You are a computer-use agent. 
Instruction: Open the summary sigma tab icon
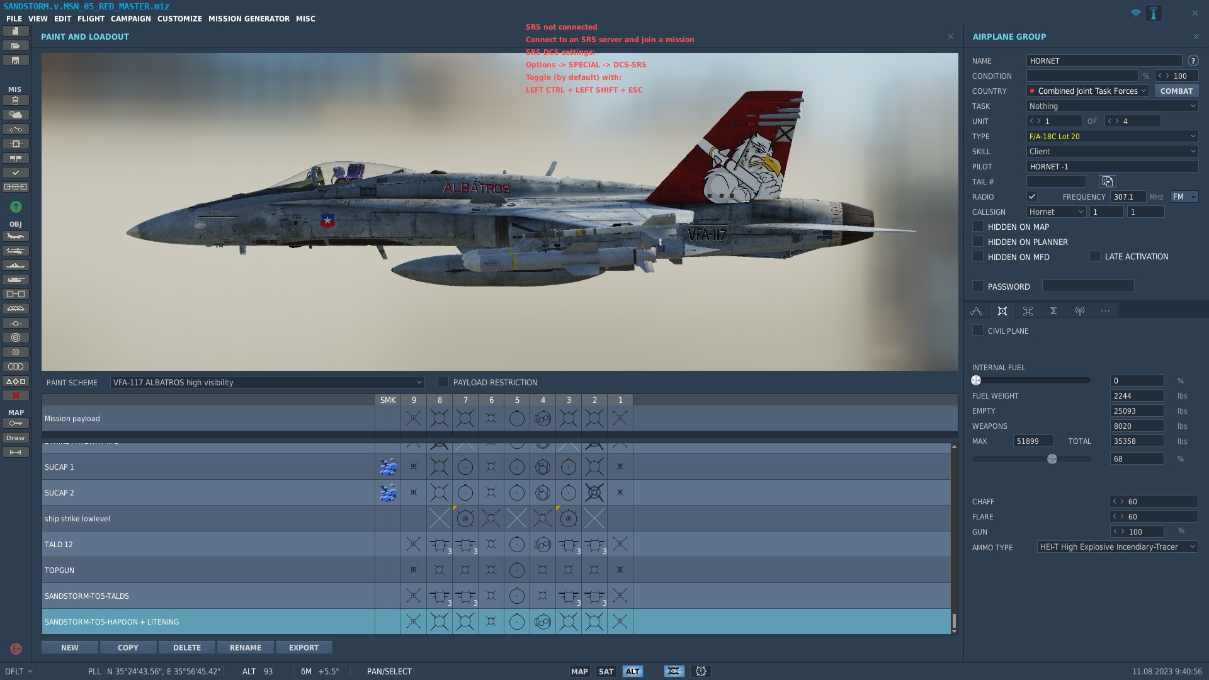click(x=1053, y=311)
